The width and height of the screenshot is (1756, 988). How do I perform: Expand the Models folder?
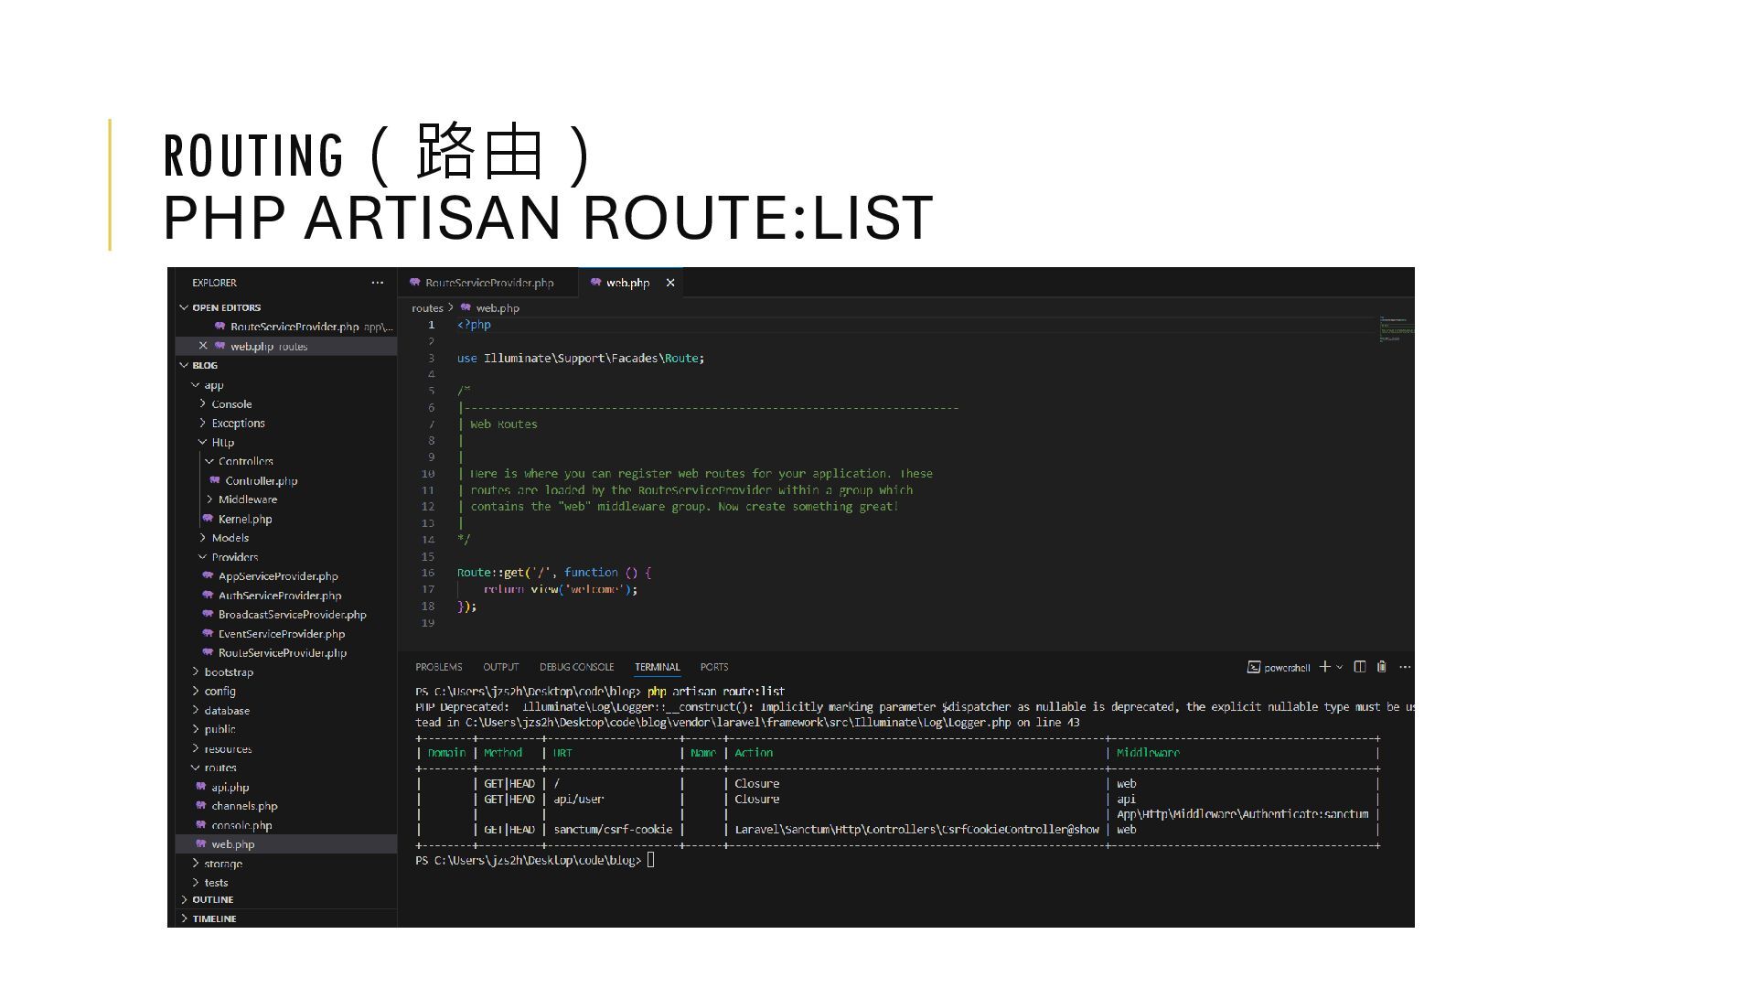[230, 538]
